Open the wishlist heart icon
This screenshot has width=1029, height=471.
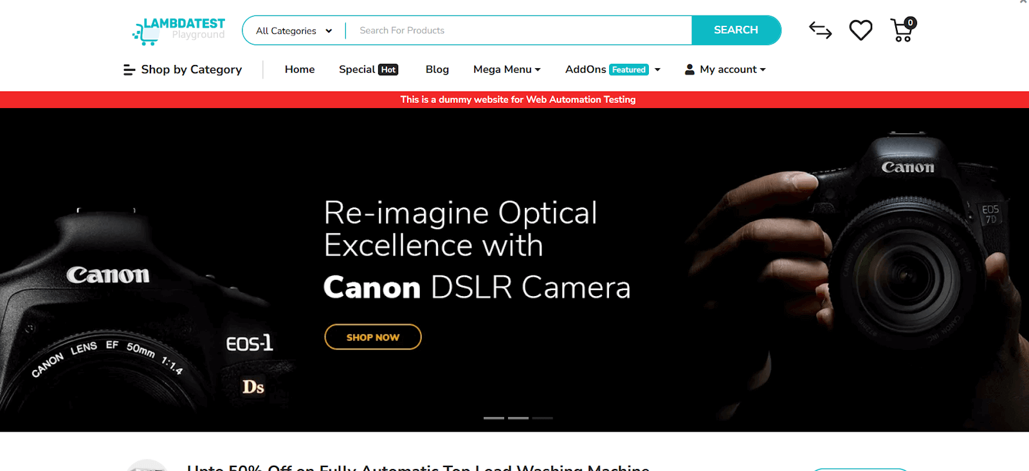point(861,30)
